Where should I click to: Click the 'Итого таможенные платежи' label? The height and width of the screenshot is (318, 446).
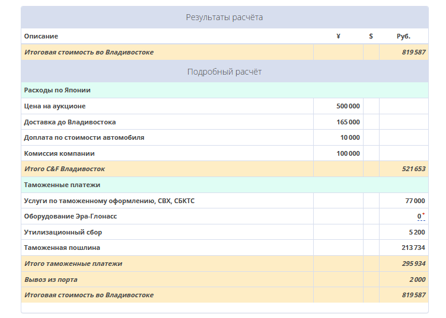(73, 264)
